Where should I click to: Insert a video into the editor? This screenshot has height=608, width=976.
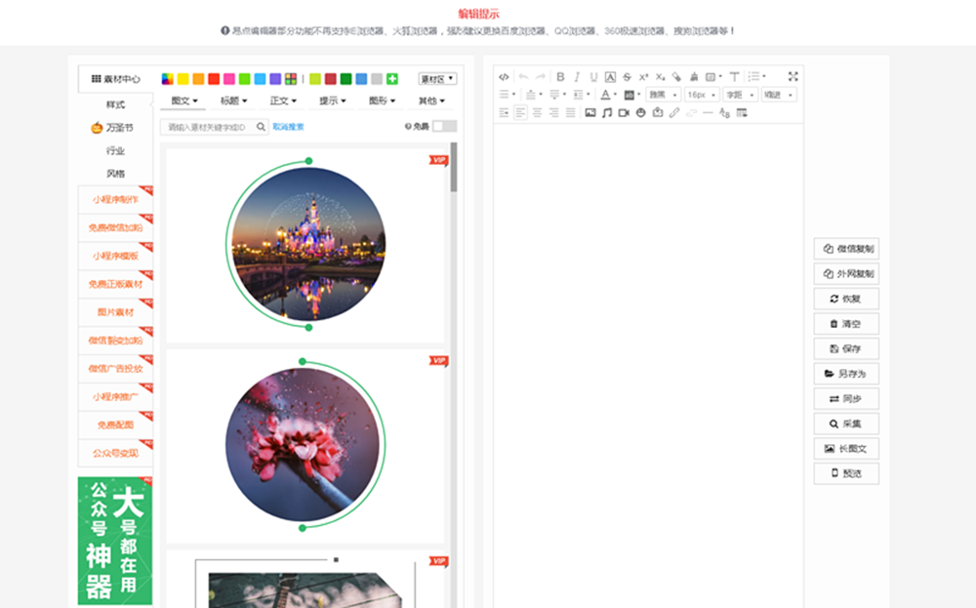(x=624, y=113)
